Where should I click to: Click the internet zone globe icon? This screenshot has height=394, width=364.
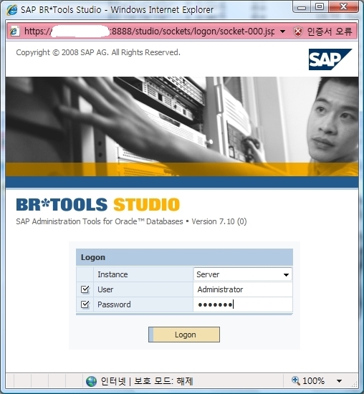91,381
